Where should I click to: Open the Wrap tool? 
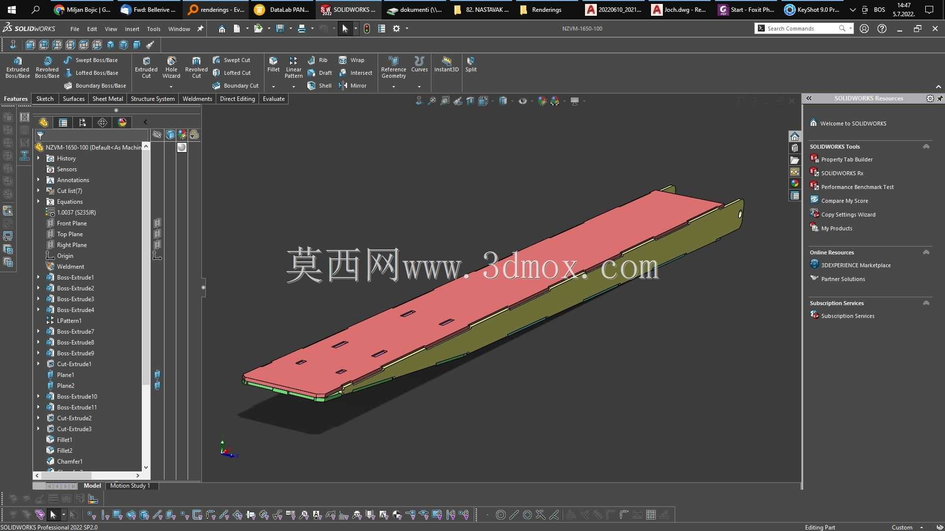(352, 60)
